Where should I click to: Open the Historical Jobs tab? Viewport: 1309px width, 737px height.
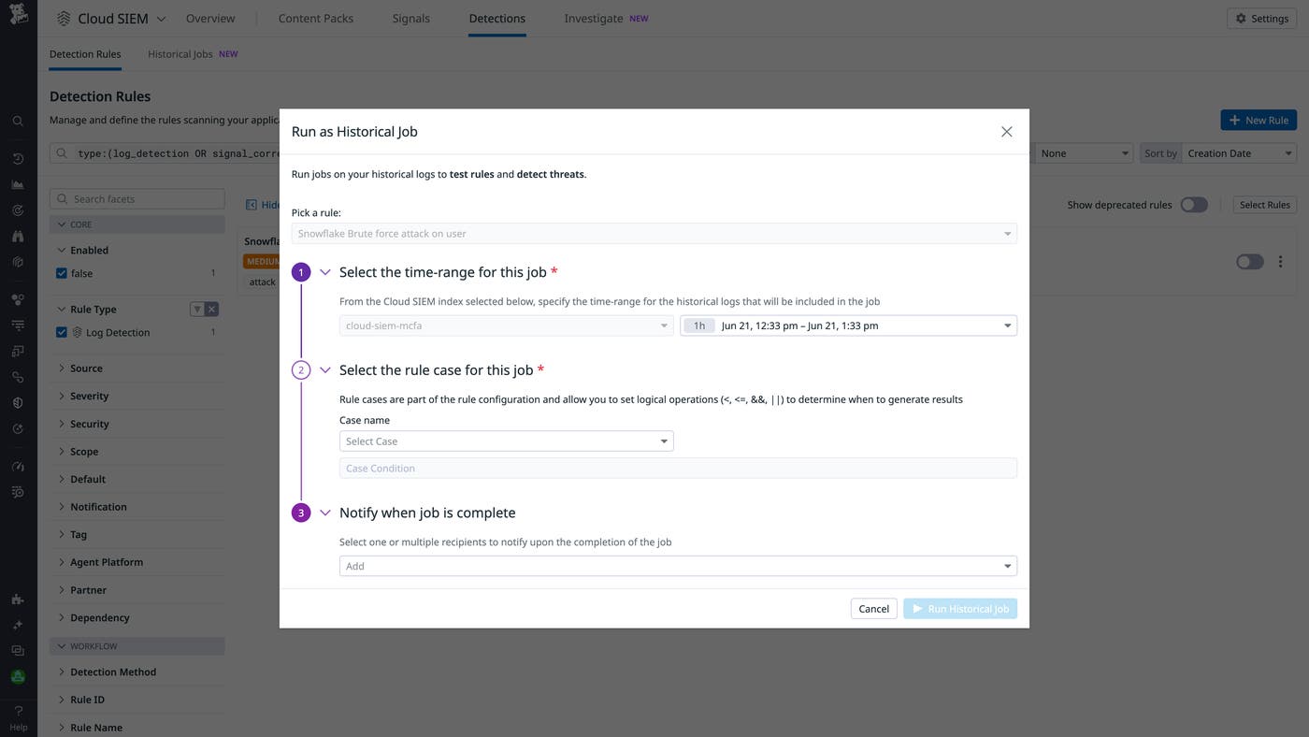coord(180,54)
